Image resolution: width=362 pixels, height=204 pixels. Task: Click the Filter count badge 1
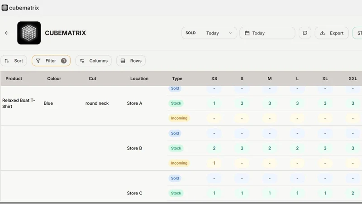pos(64,61)
